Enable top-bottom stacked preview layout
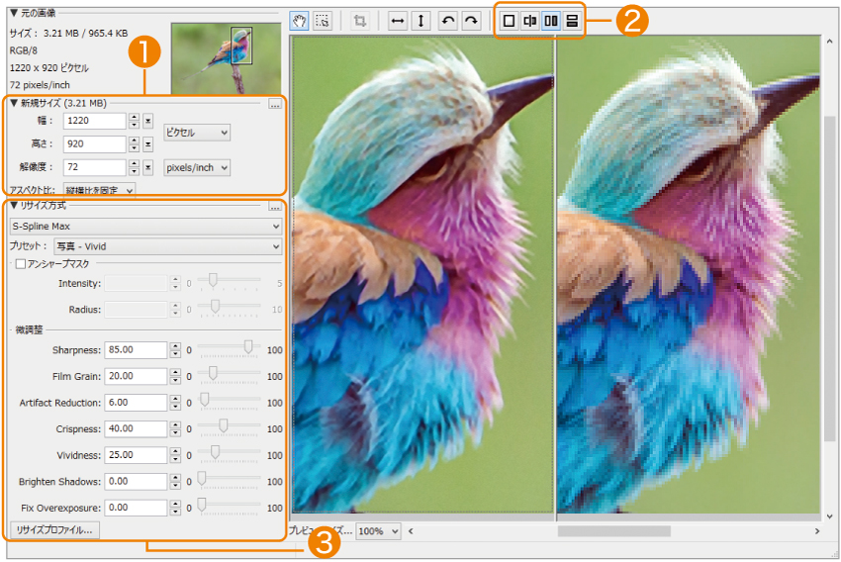 (x=572, y=20)
